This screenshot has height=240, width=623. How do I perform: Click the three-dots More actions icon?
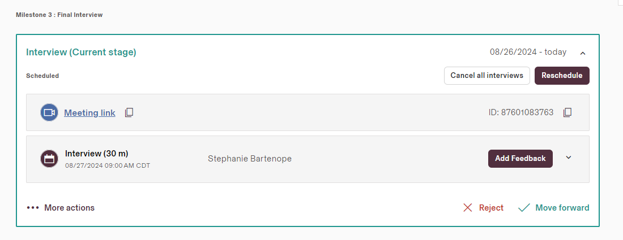point(33,208)
